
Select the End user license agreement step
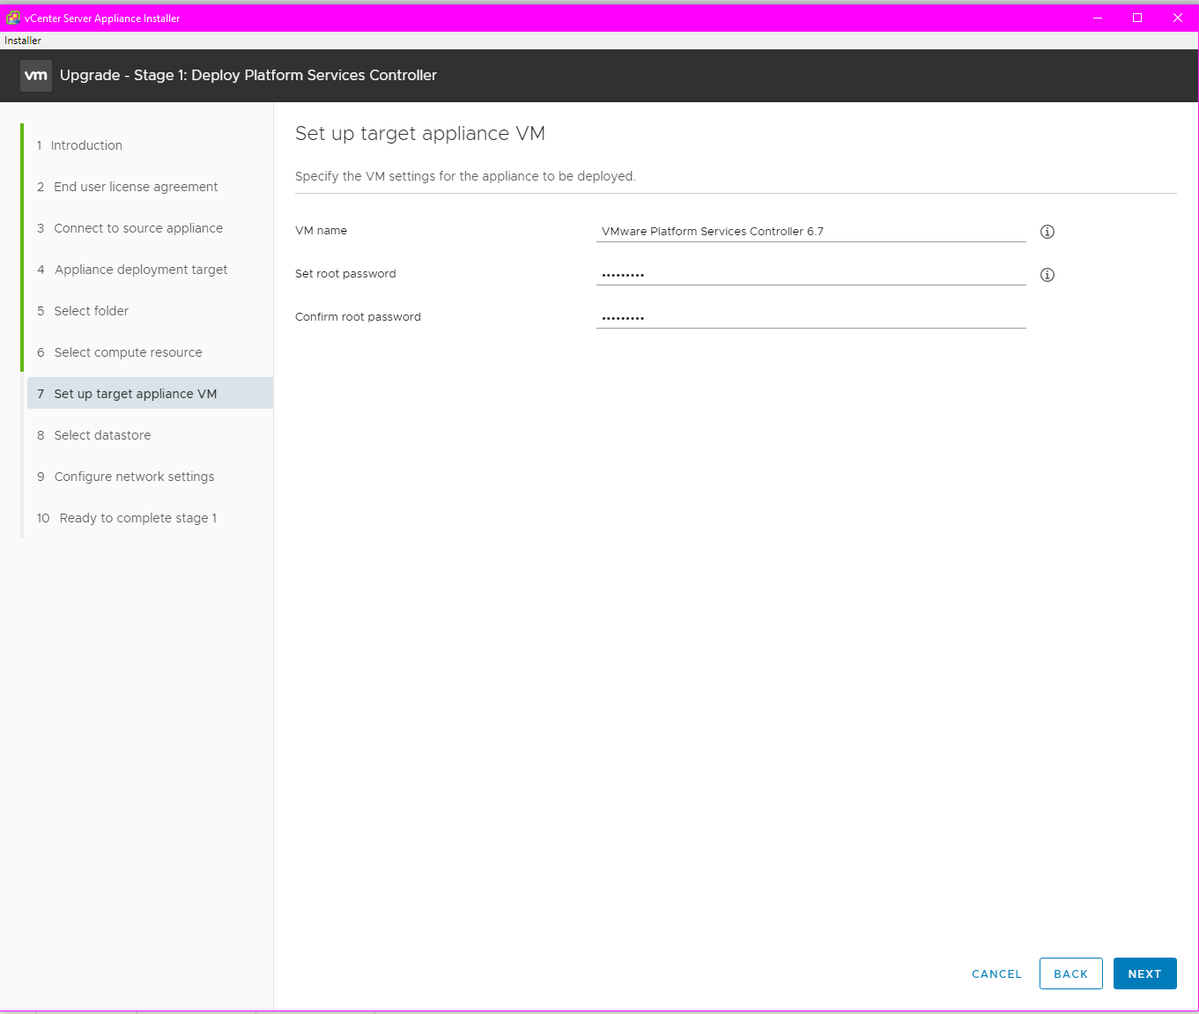point(136,186)
